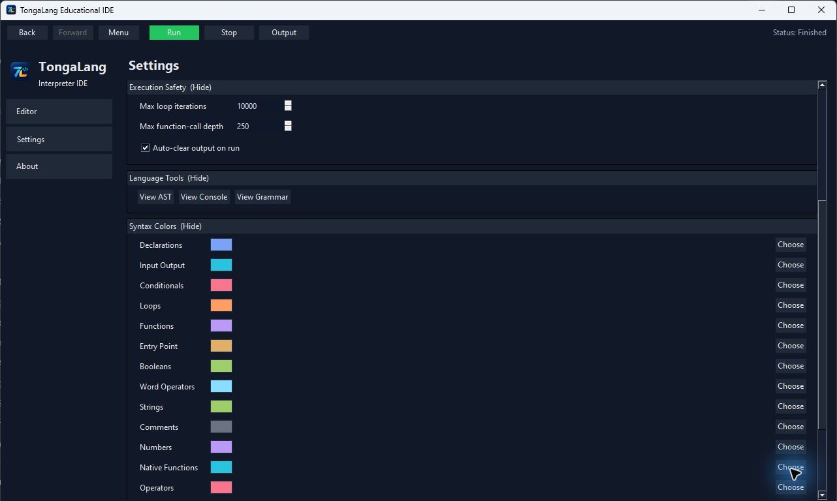The height and width of the screenshot is (501, 837).
Task: Open the About page in the sidebar
Action: coord(59,166)
